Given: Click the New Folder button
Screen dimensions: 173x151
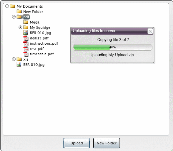Looking at the screenshot, I should [107, 143].
